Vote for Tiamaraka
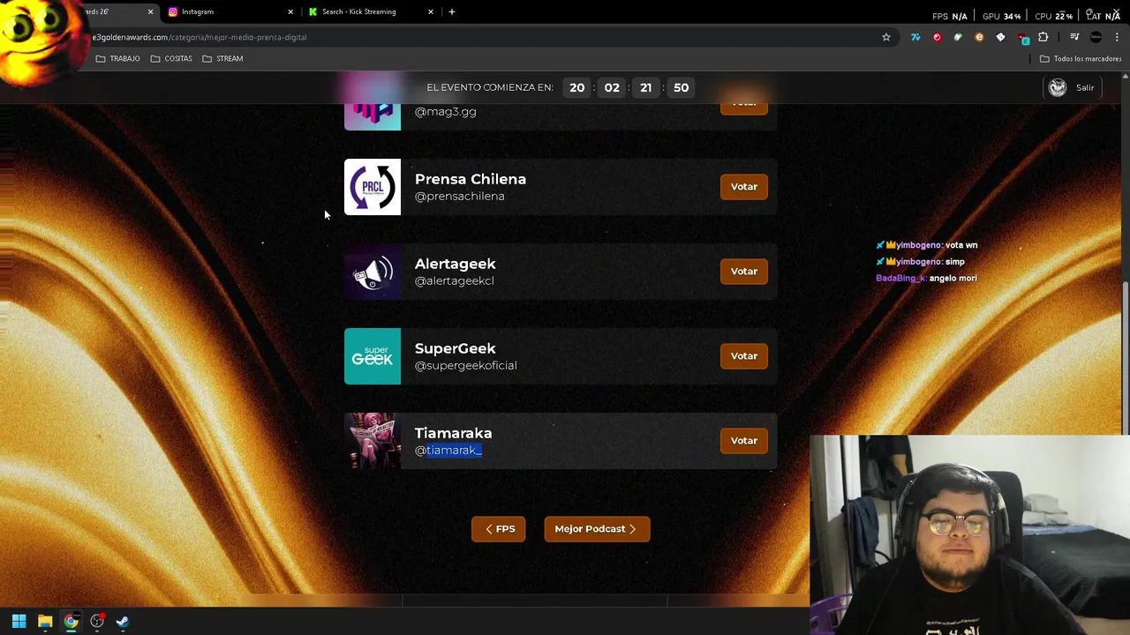The height and width of the screenshot is (635, 1130). 744,441
